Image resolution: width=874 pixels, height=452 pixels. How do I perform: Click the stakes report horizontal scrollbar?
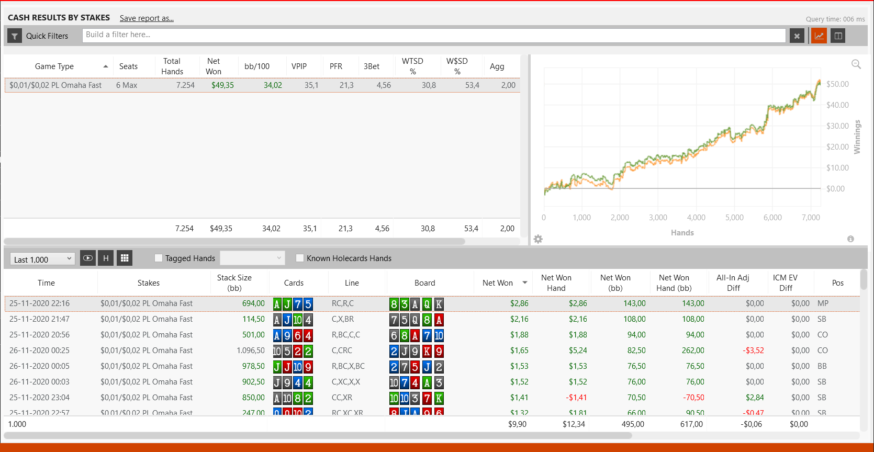pos(234,241)
